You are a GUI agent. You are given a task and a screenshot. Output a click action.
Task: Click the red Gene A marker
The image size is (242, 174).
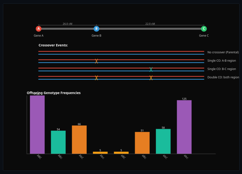tap(39, 29)
